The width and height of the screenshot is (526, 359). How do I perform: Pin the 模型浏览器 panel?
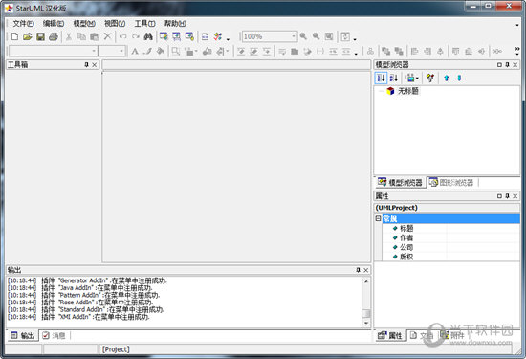(x=507, y=64)
